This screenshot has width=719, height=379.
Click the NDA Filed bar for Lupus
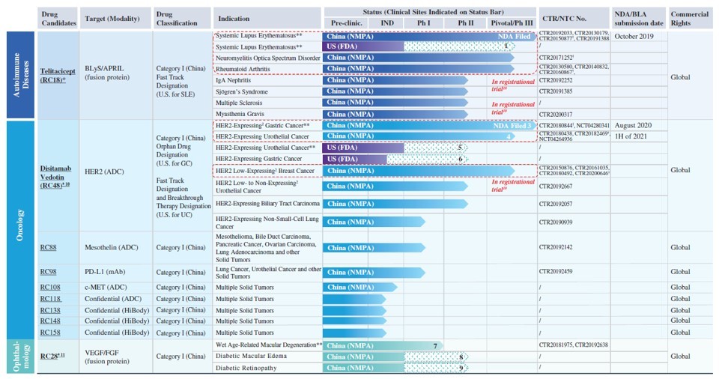(x=429, y=36)
